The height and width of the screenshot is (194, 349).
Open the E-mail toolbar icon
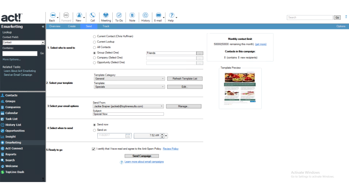pos(158,17)
